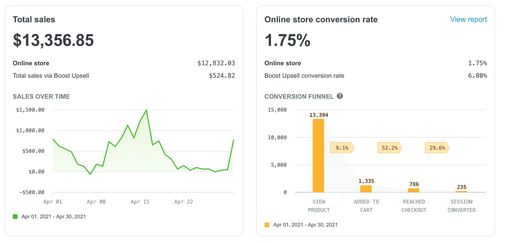
Task: Click the 1.75% conversion rate headline
Action: coord(288,40)
